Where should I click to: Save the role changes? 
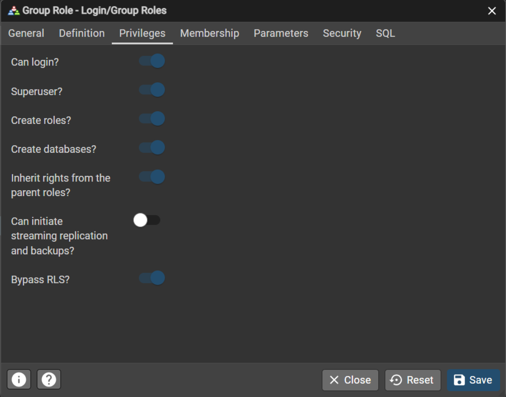pos(473,380)
